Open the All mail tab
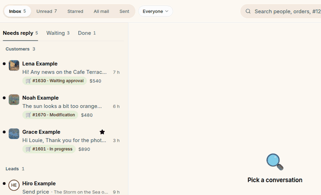The image size is (321, 195). [101, 11]
